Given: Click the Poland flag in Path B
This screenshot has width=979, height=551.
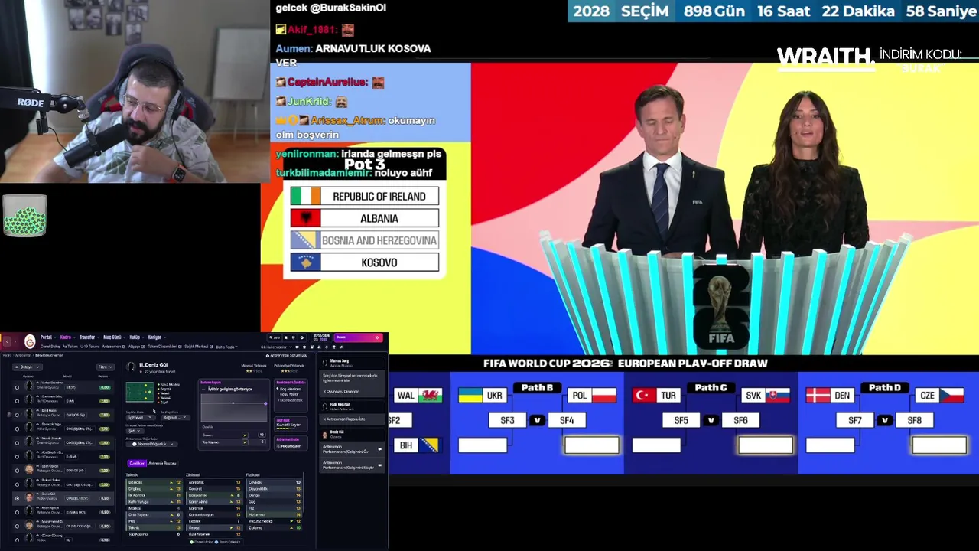Looking at the screenshot, I should [603, 396].
